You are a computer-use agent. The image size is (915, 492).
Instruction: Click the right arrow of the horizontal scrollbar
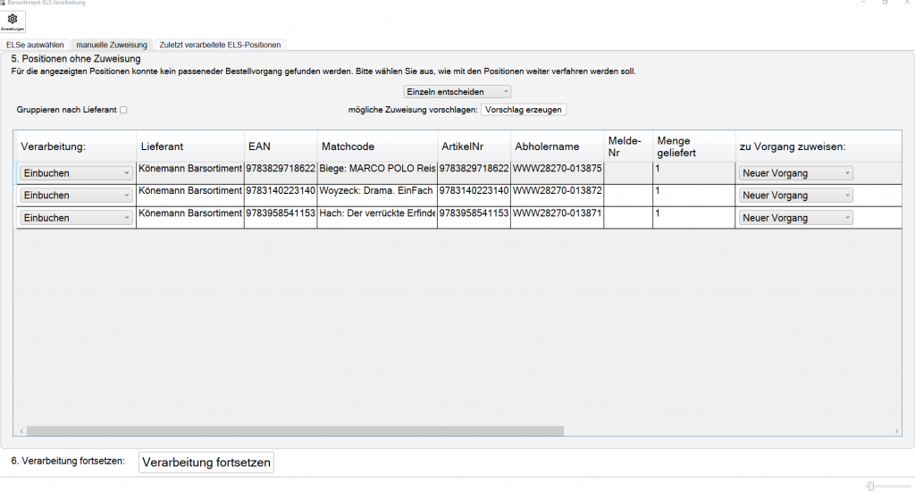click(897, 430)
